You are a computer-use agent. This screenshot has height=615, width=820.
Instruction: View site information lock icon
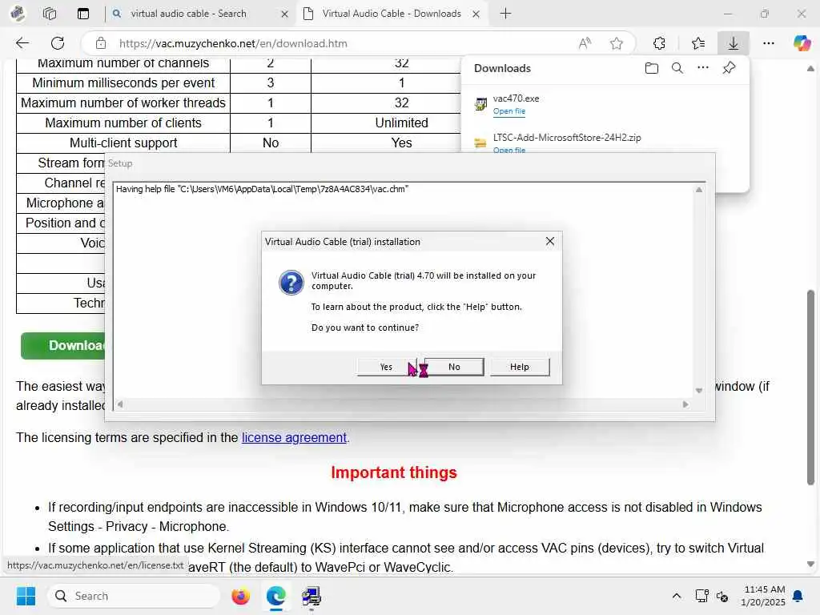click(100, 43)
